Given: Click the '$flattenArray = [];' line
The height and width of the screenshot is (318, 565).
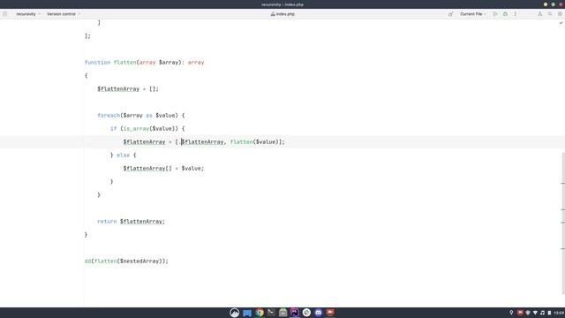Looking at the screenshot, I should click(128, 89).
